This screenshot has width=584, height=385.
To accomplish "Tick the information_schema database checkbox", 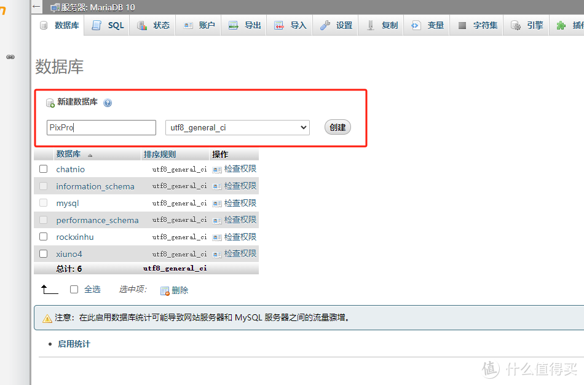I will pos(44,186).
